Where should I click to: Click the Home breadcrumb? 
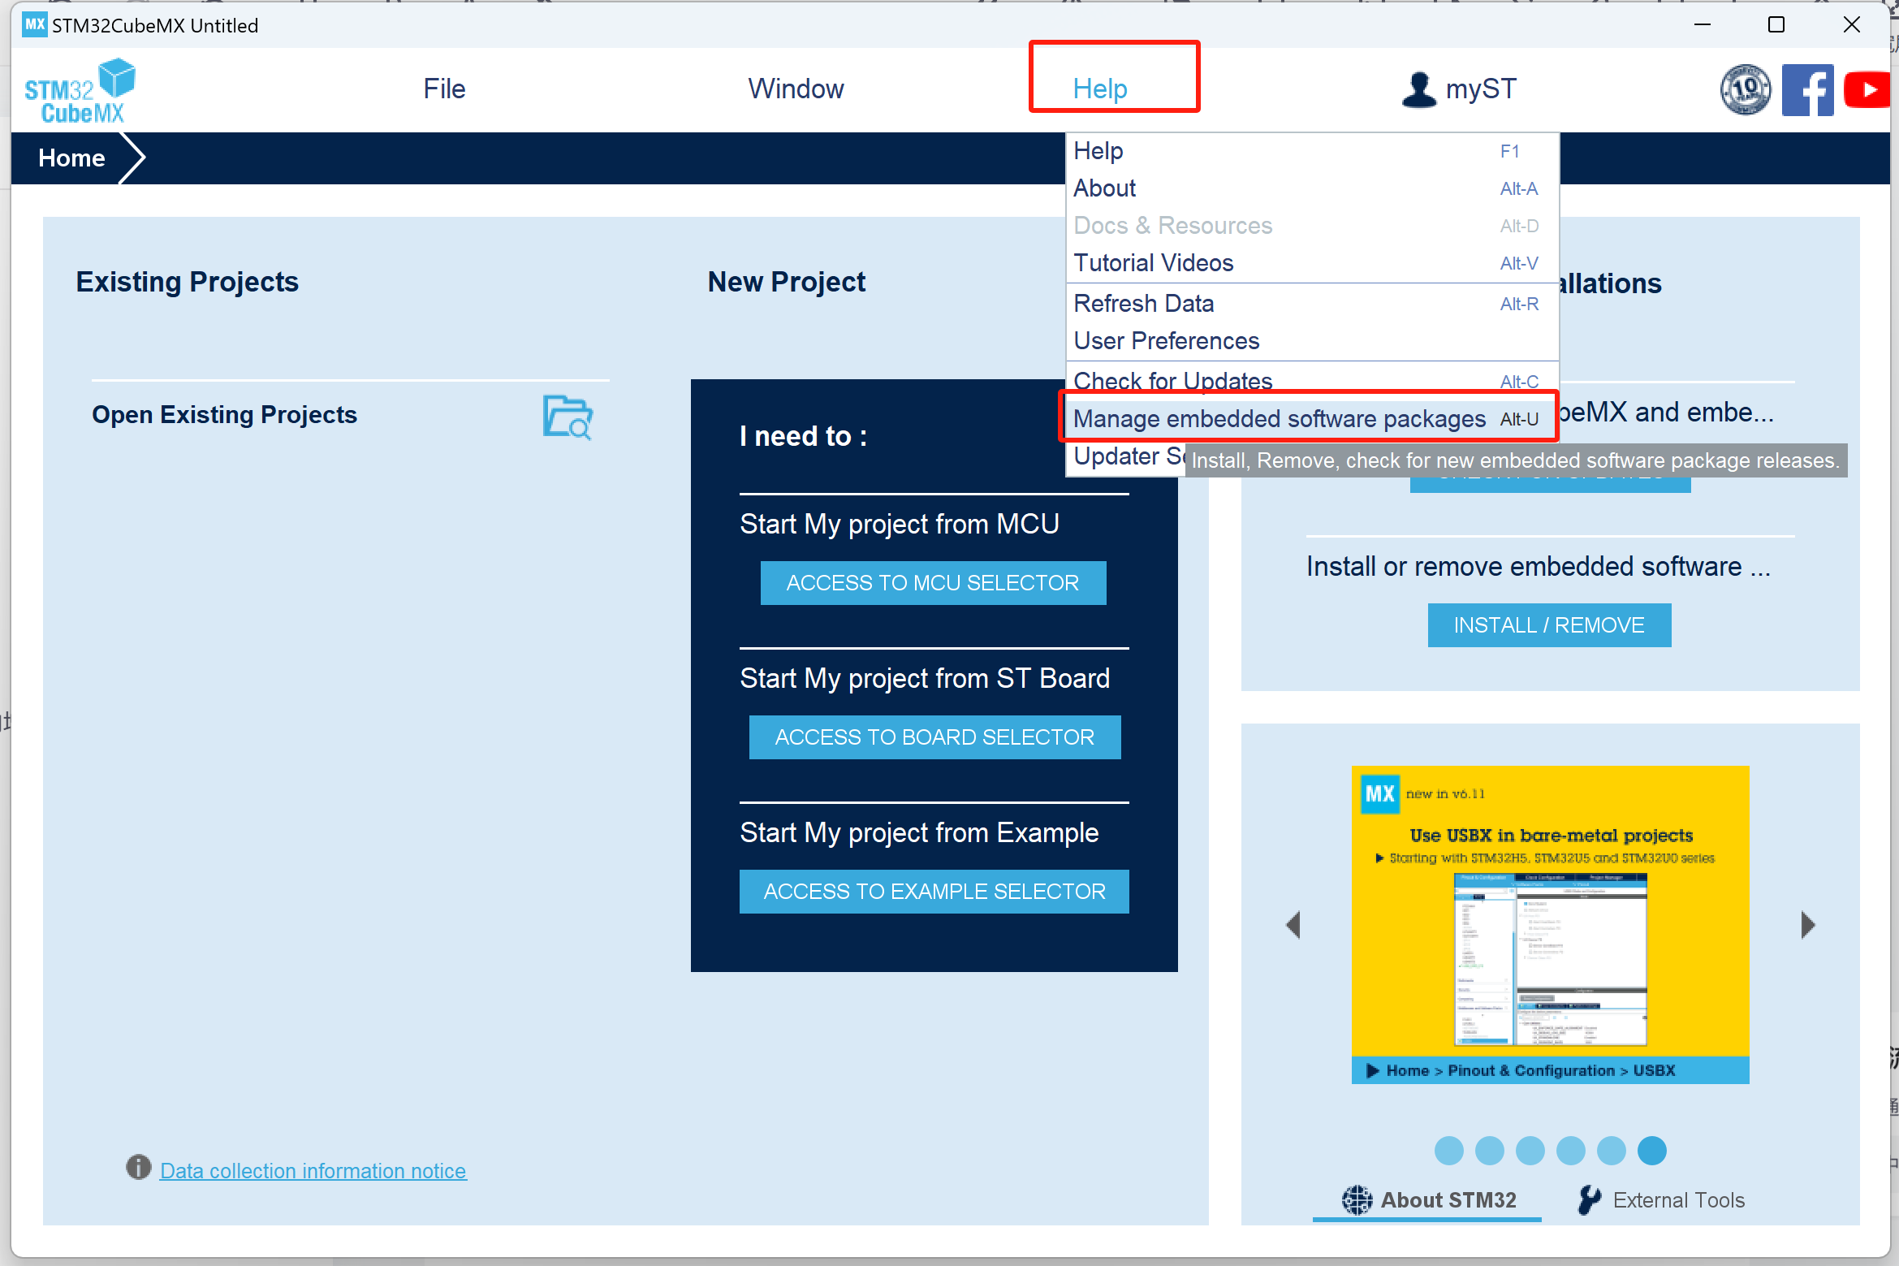(71, 158)
